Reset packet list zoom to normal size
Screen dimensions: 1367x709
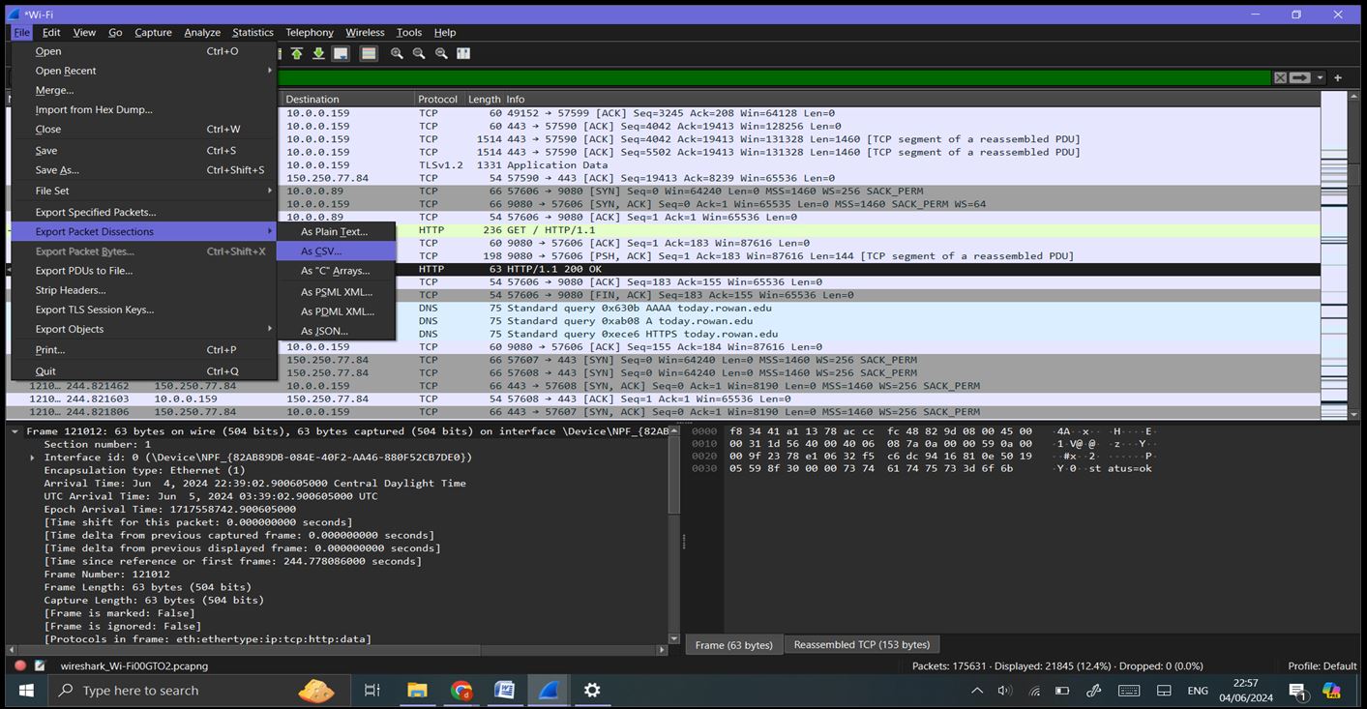pos(440,53)
